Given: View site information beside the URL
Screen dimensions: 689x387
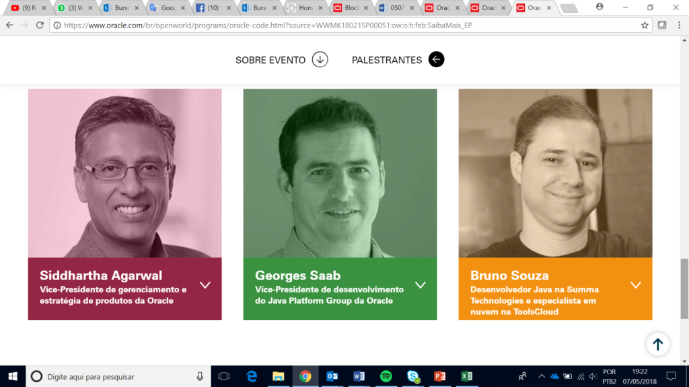Looking at the screenshot, I should (57, 26).
